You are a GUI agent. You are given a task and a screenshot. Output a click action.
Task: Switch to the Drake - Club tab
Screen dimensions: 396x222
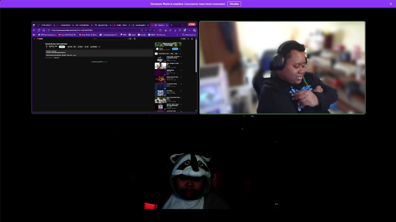122,25
